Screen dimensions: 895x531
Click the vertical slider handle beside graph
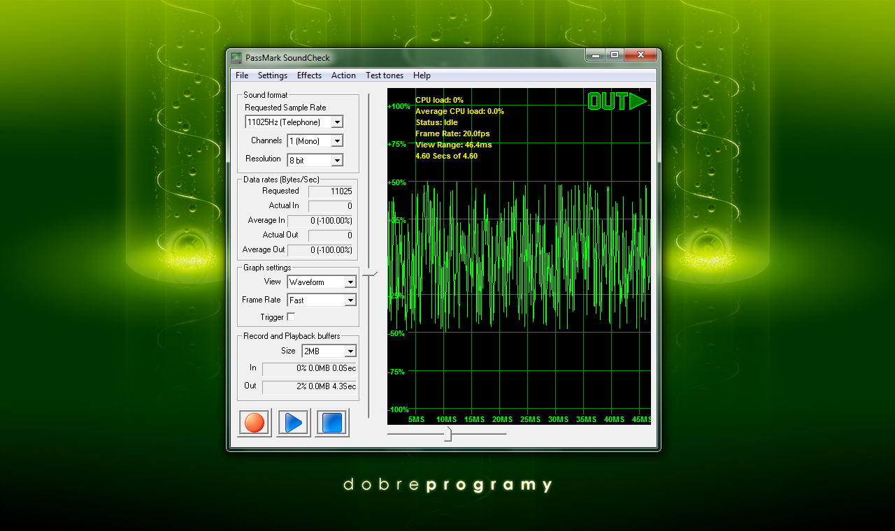[x=369, y=274]
